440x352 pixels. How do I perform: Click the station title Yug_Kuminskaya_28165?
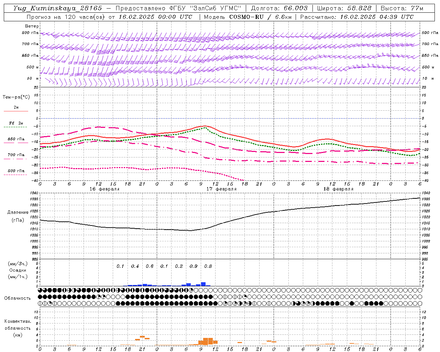point(58,8)
